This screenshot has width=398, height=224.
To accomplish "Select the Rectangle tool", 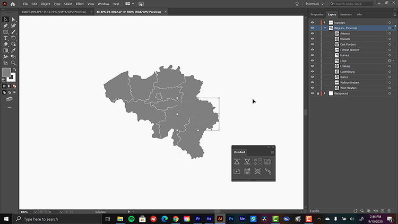I will (6, 32).
